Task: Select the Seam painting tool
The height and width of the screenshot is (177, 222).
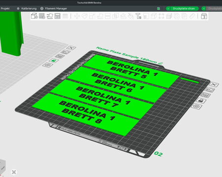Action: 131,16
